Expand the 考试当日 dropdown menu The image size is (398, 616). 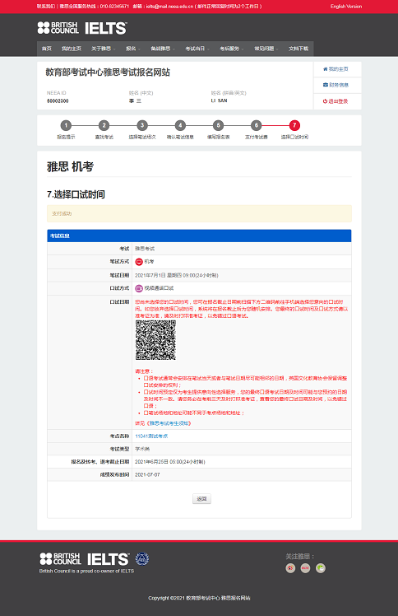(x=197, y=49)
